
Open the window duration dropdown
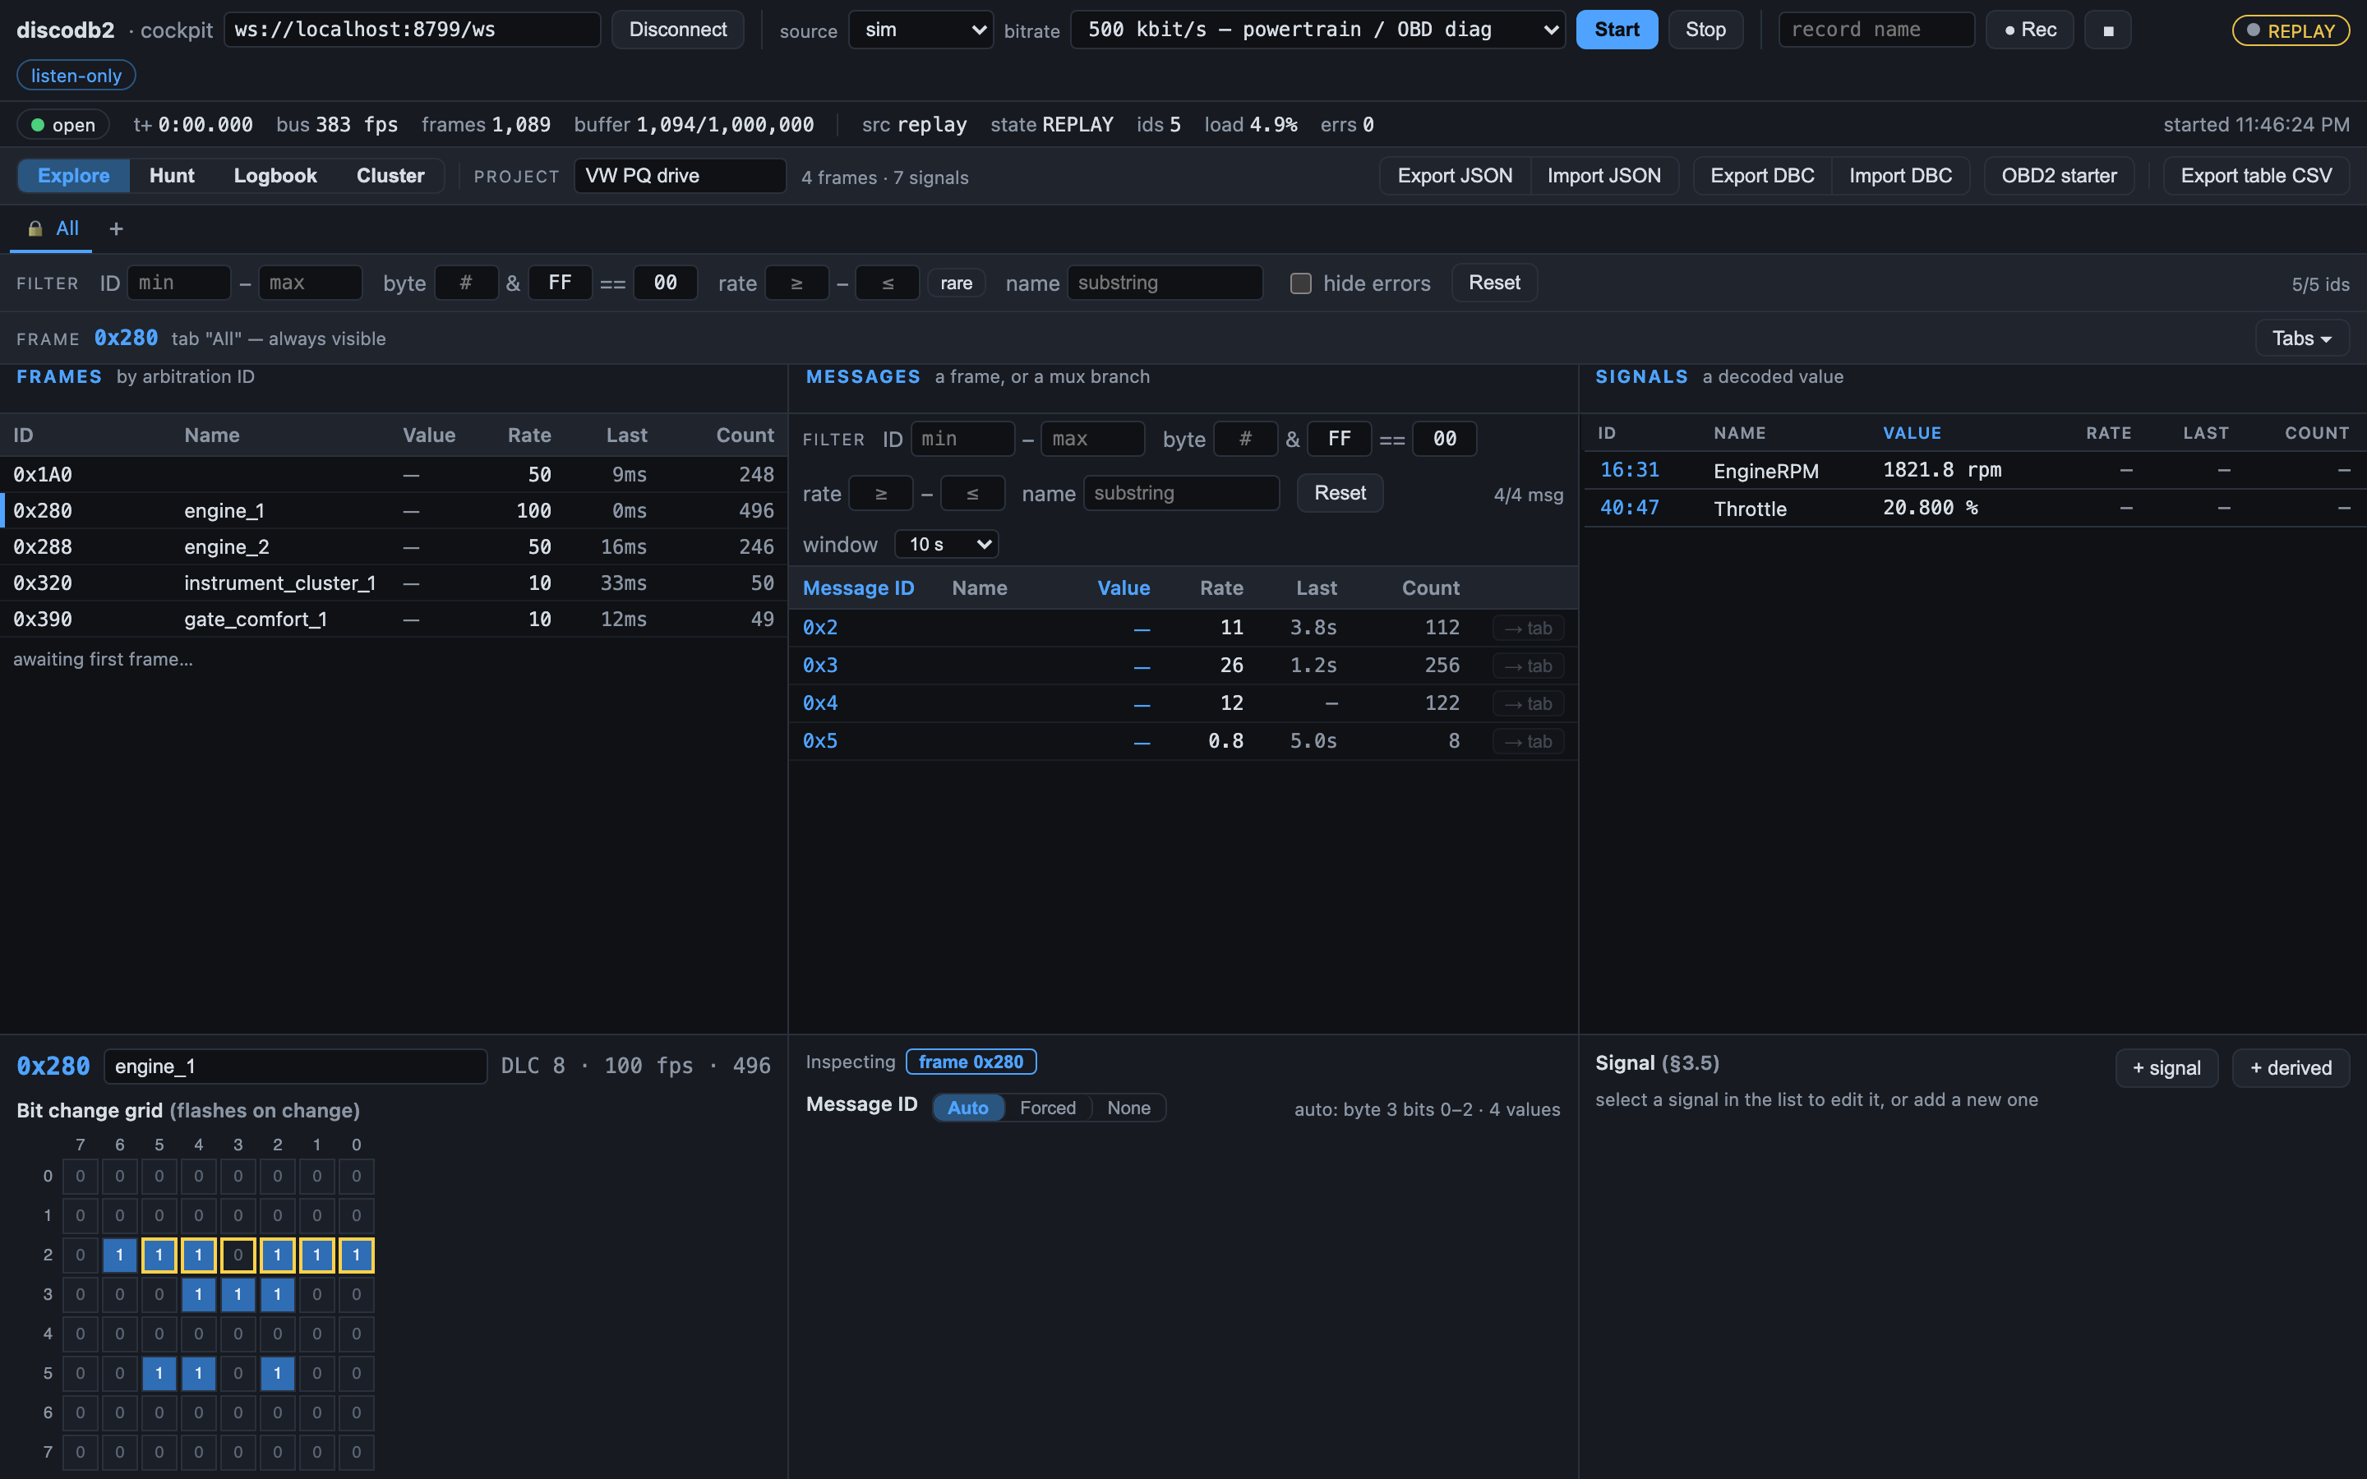pos(946,545)
